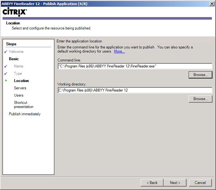This screenshot has height=190, width=216.
Task: Close the dialog with the X button
Action: coord(212,4)
